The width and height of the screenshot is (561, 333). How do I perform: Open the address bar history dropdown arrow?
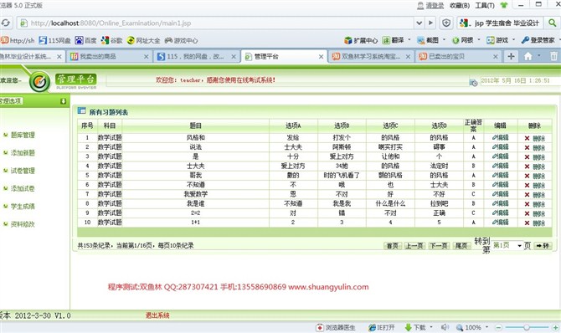419,23
